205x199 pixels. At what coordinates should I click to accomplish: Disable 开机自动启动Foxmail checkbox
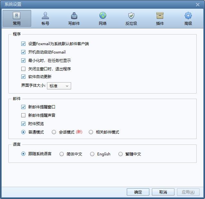point(23,52)
